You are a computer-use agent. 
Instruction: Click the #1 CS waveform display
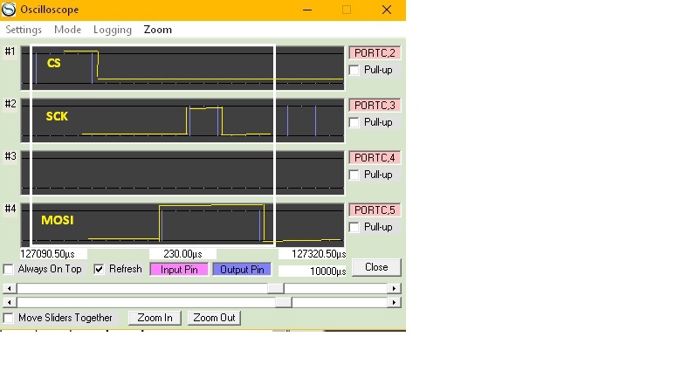tap(182, 68)
